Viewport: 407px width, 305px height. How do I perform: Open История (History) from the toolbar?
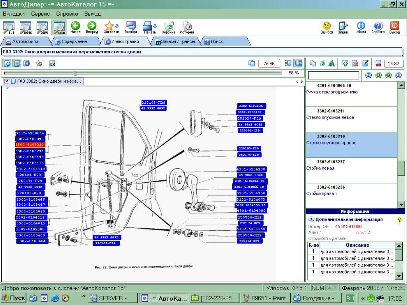pyautogui.click(x=187, y=26)
